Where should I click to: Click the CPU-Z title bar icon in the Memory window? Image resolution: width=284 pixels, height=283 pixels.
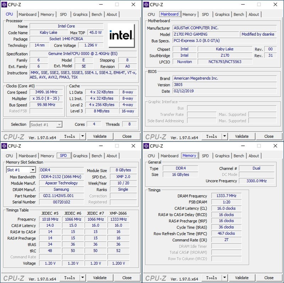click(146, 146)
